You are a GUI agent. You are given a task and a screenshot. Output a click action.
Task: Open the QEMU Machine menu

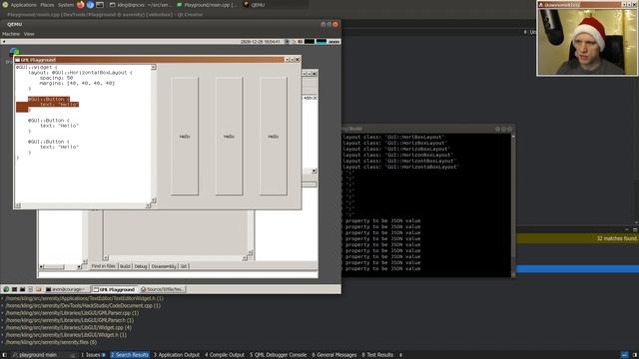[11, 34]
